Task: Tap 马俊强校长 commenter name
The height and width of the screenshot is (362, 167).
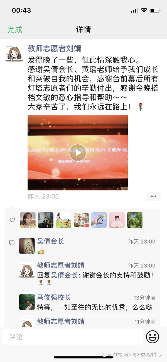Action: point(54,297)
